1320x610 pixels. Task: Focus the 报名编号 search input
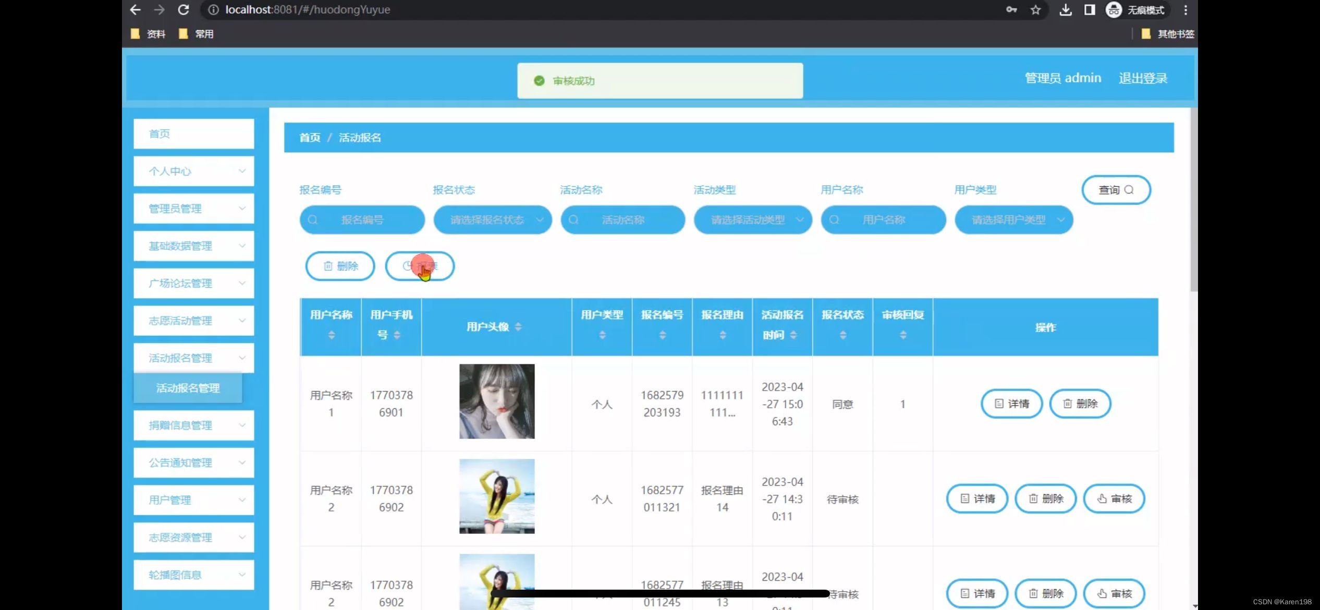click(362, 220)
